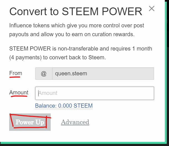Click the '(4 payments)' text line
The width and height of the screenshot is (169, 146).
point(58,57)
